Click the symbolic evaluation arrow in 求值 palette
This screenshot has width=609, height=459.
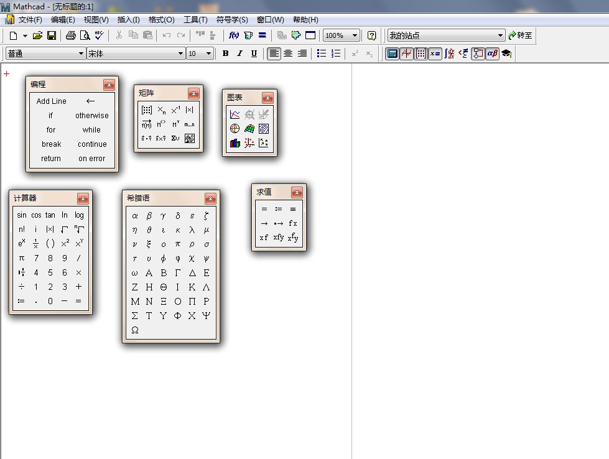(264, 223)
